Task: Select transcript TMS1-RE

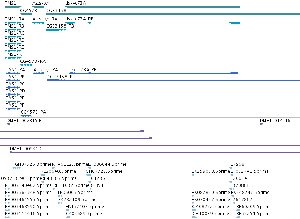Action: click(x=14, y=47)
